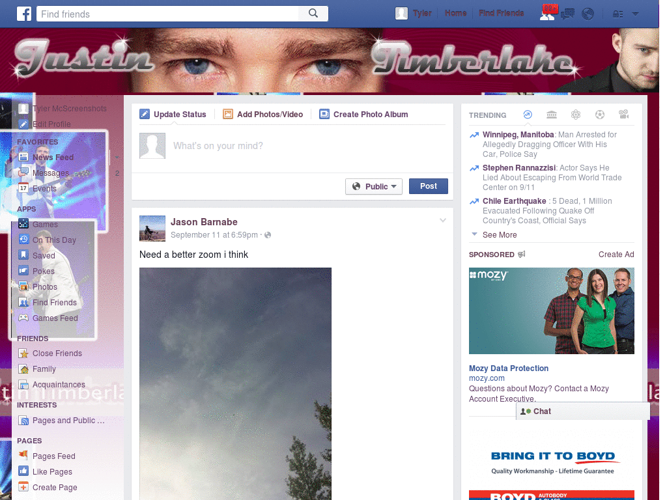
Task: Go to Home in top bar
Action: point(455,13)
